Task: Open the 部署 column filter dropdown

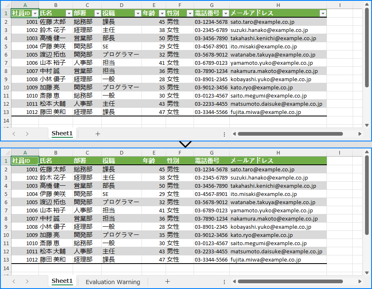Action: tap(97, 14)
